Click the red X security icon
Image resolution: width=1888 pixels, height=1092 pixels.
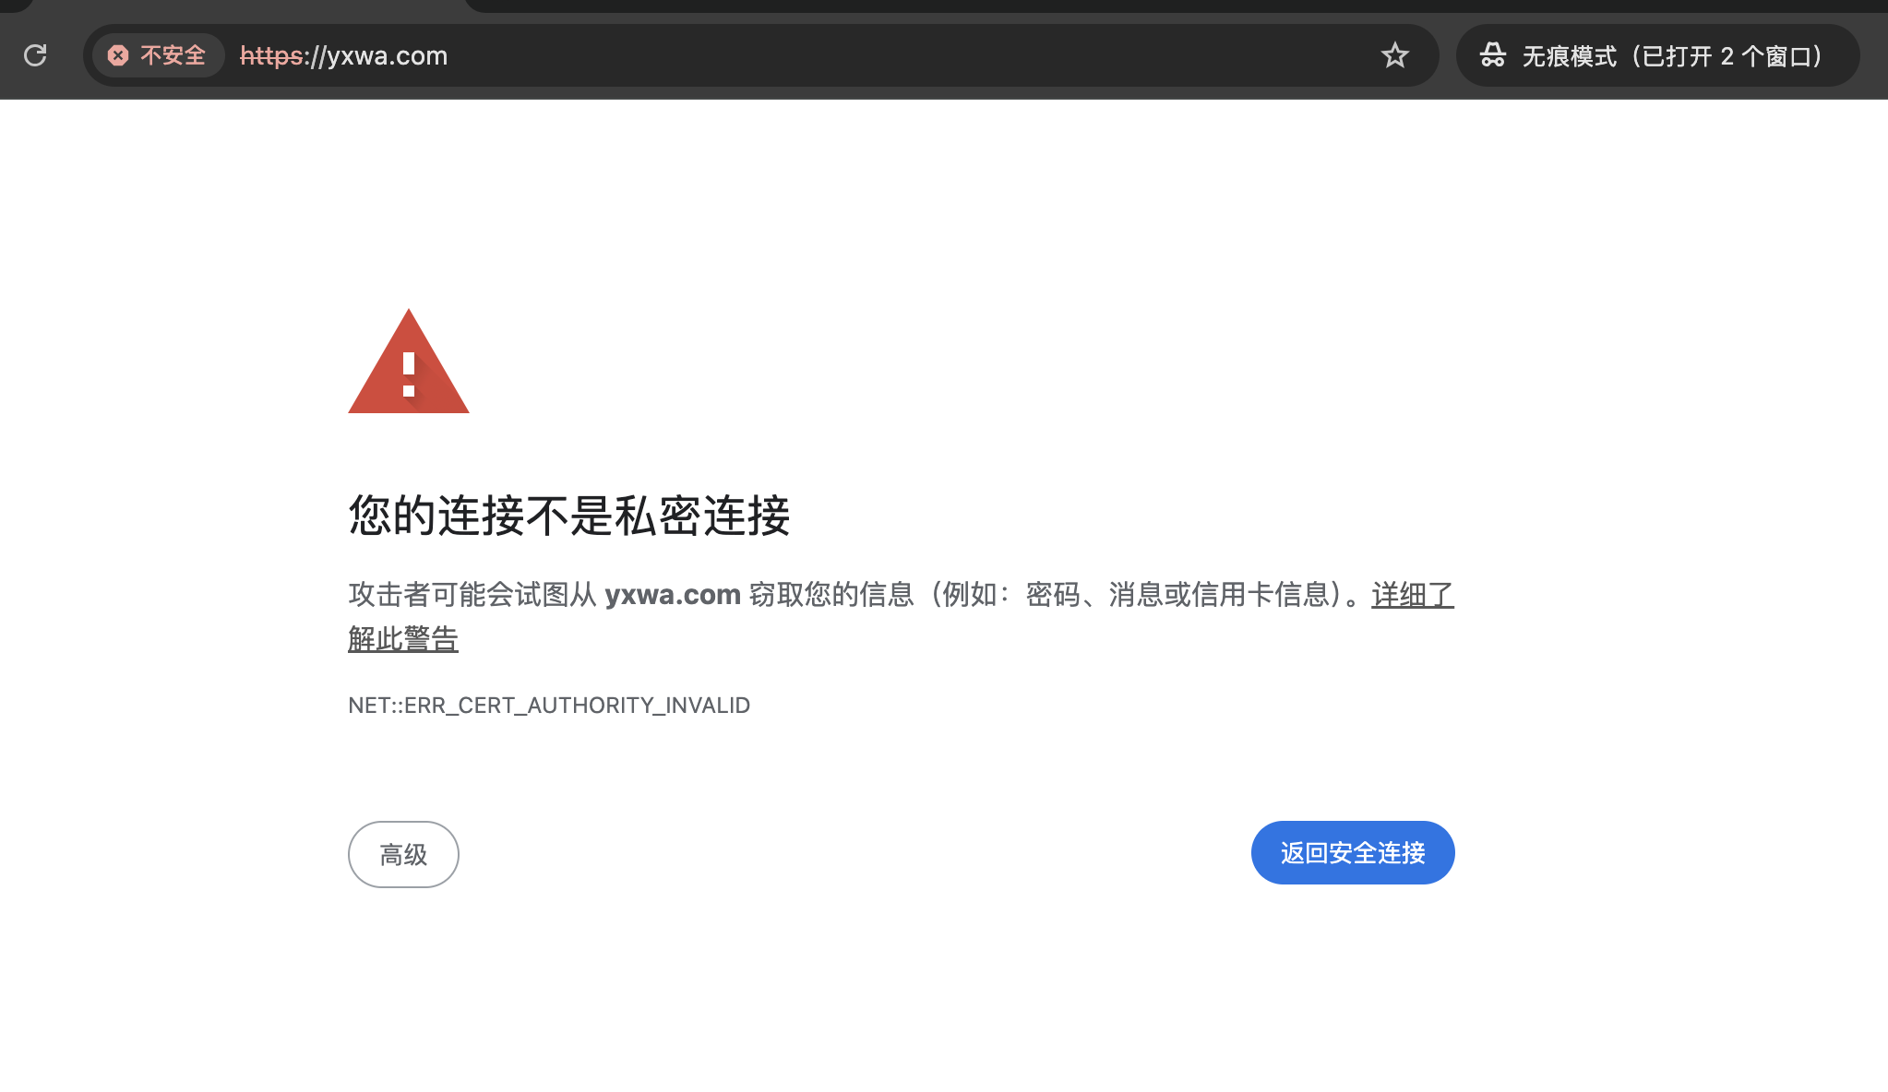118,55
